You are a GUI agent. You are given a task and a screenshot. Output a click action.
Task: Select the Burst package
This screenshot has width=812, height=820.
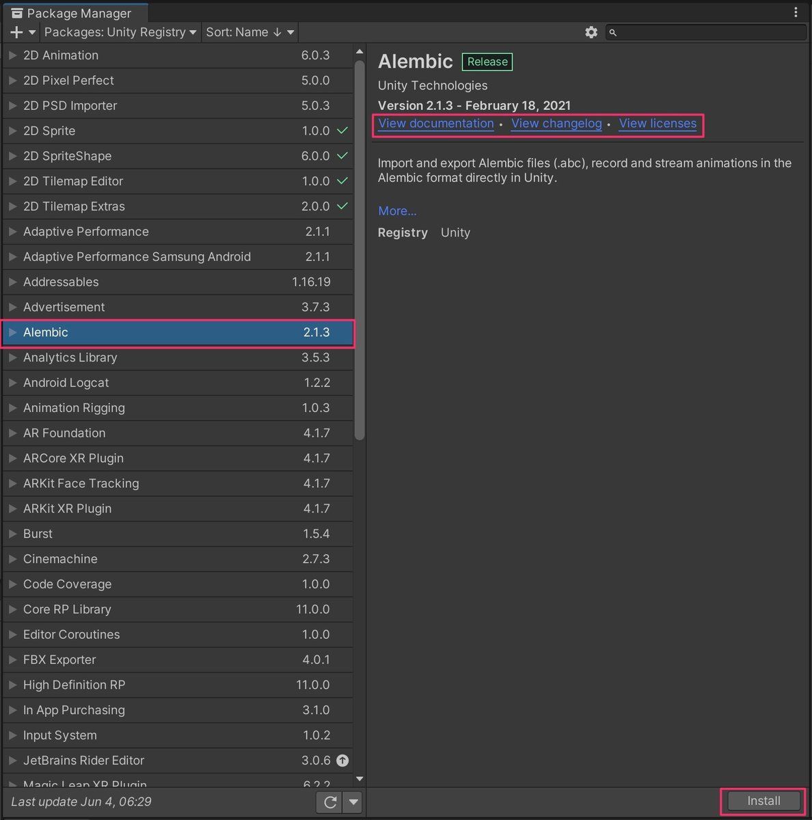click(178, 534)
